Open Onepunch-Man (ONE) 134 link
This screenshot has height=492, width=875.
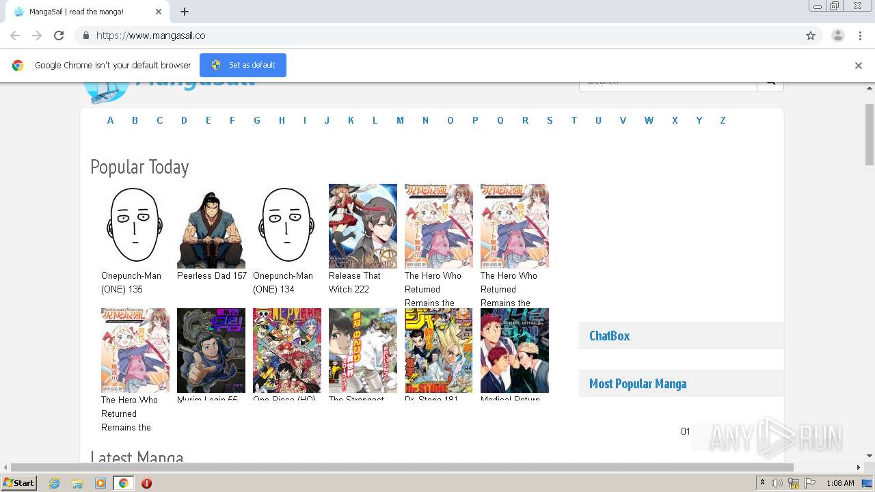[283, 282]
